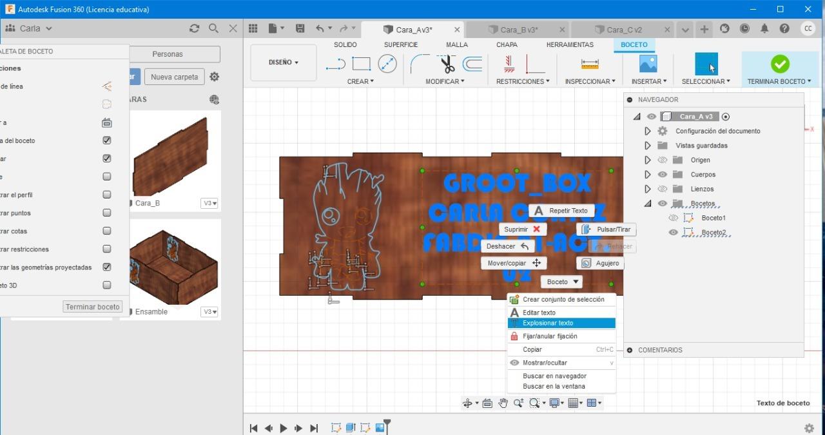Collapse the Bocetos node

[648, 204]
